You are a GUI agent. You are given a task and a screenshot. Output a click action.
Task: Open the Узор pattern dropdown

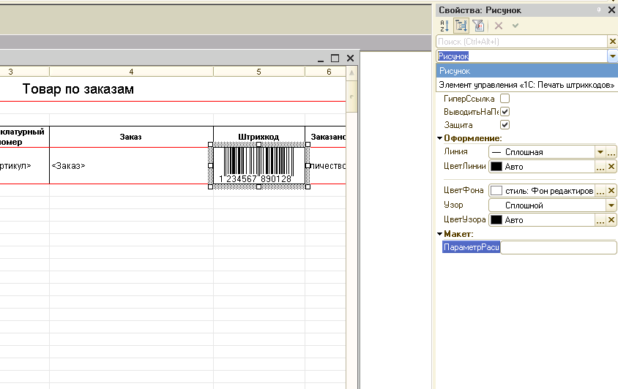611,205
